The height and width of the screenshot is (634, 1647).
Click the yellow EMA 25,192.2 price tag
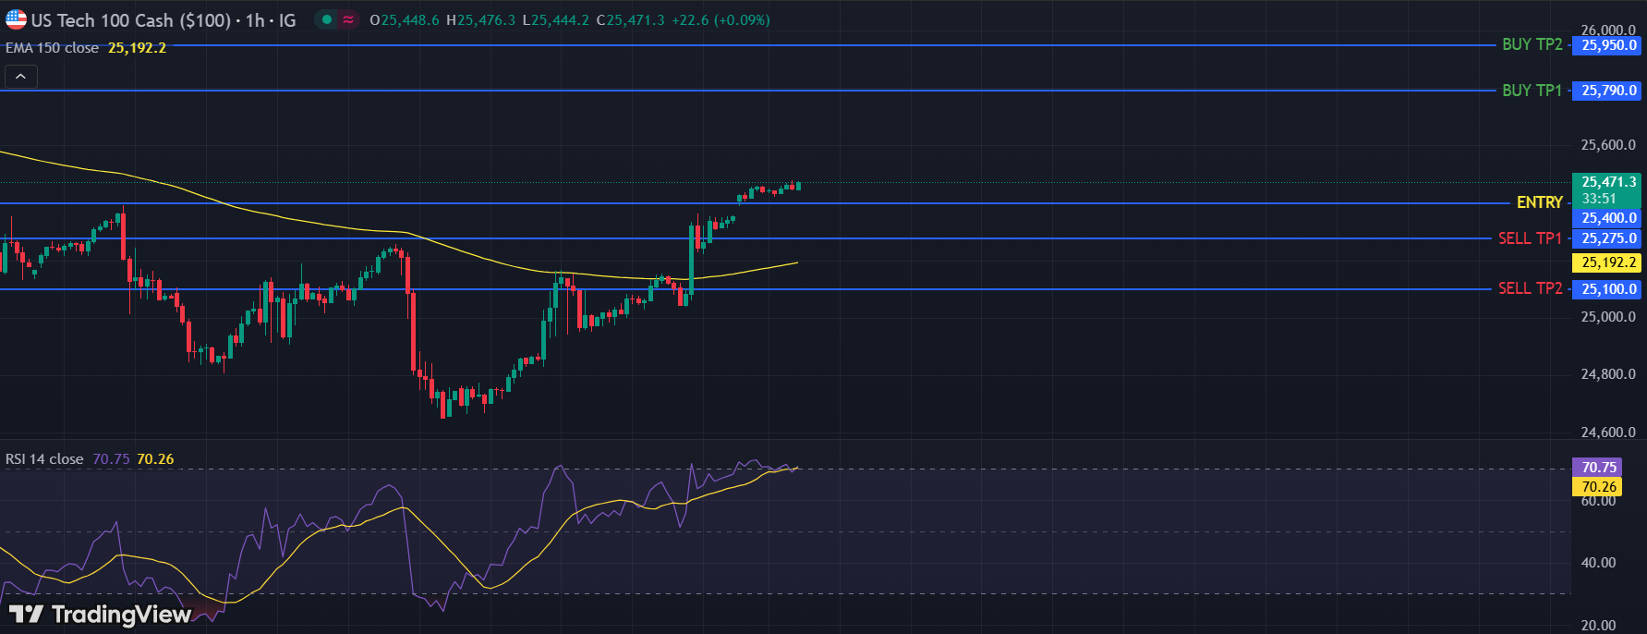coord(1607,262)
